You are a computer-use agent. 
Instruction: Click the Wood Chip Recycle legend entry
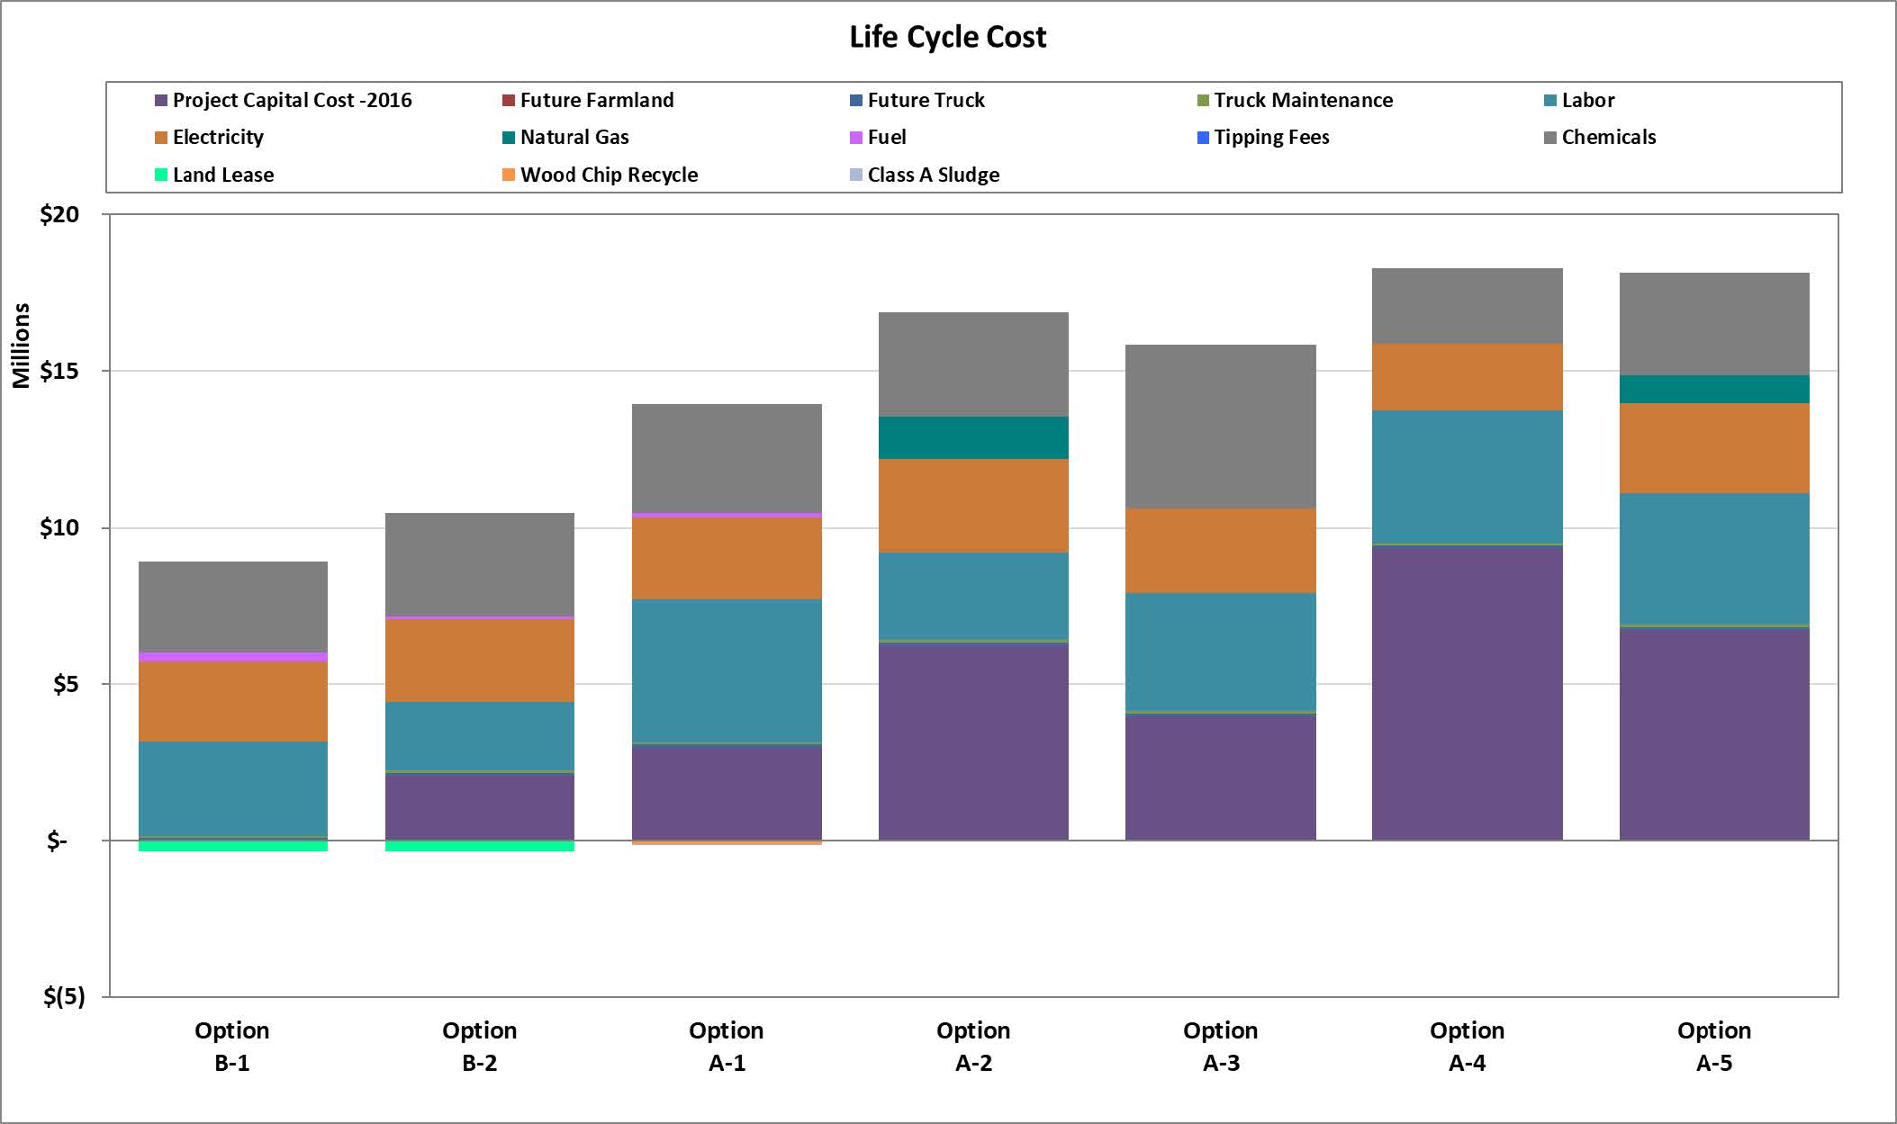(x=608, y=175)
